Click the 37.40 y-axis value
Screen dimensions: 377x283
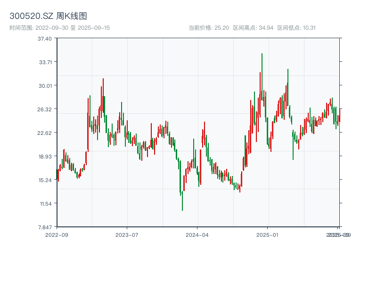(44, 39)
